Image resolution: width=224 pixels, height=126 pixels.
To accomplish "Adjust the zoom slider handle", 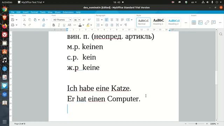I will tap(196, 124).
